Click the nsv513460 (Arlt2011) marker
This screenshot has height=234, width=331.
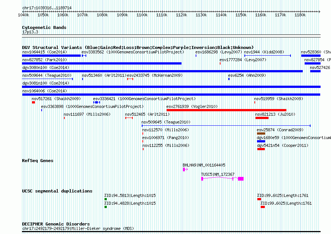click(83, 79)
